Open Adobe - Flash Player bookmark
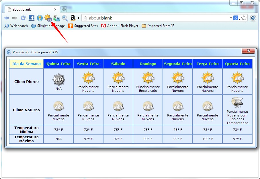Screen dimensions: 260x179 coord(120,26)
